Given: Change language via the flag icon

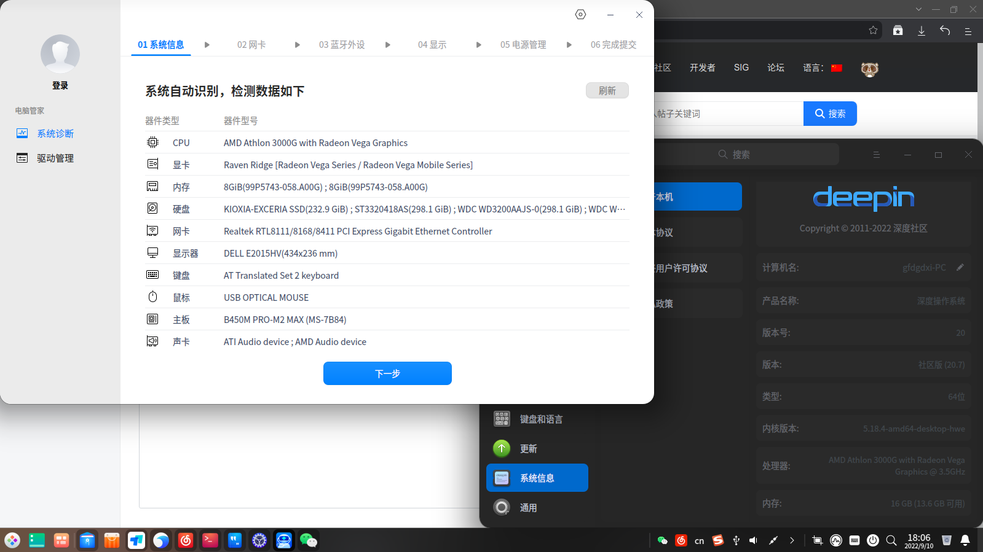Looking at the screenshot, I should tap(837, 68).
